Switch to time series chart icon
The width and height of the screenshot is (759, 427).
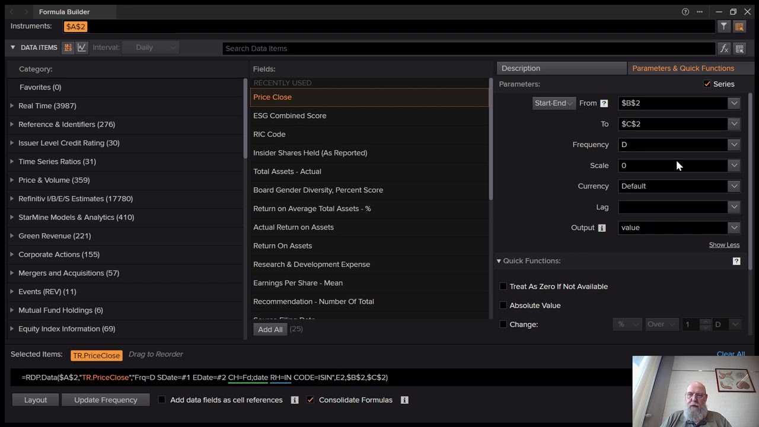[82, 47]
